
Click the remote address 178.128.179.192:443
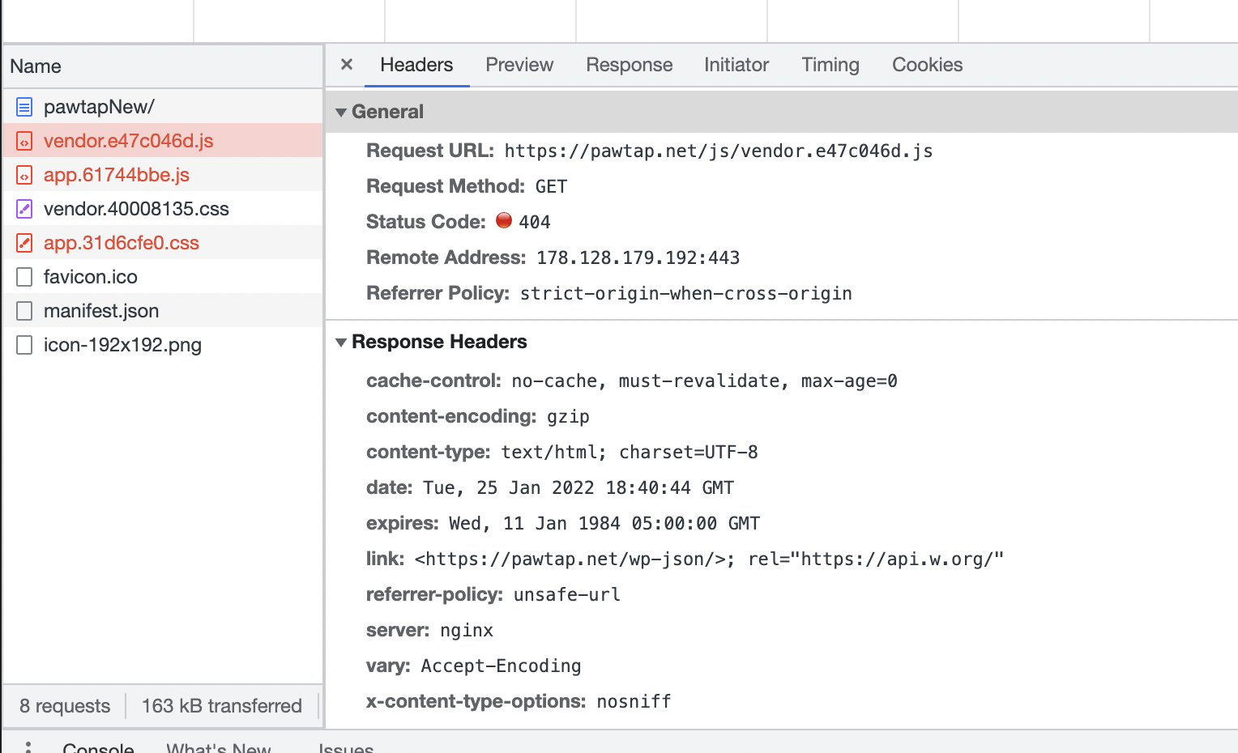[638, 258]
